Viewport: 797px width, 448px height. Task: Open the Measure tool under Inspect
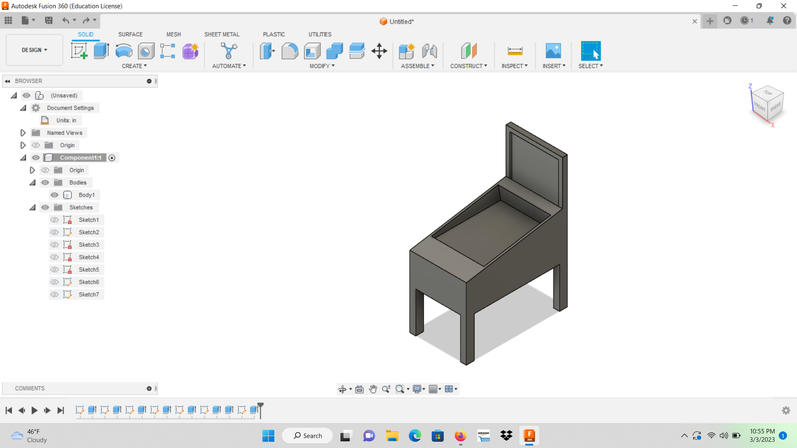514,51
